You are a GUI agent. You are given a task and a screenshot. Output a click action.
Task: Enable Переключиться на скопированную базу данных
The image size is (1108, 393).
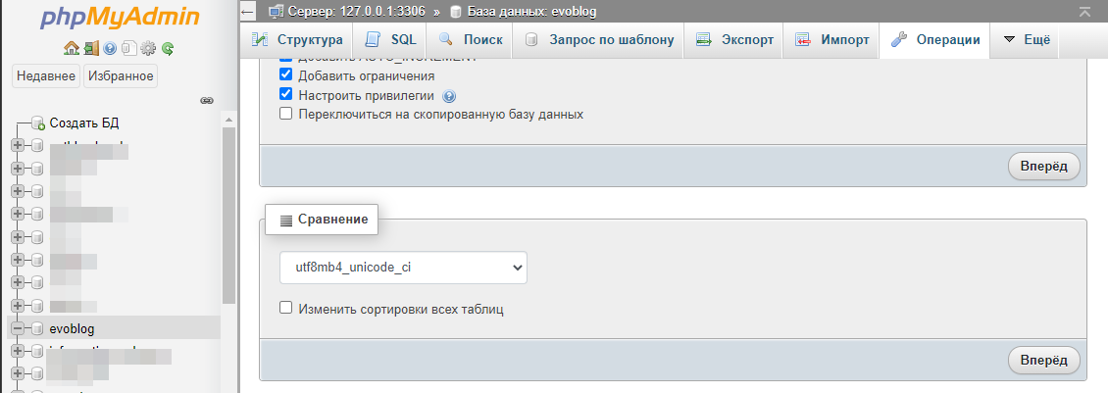pos(285,113)
